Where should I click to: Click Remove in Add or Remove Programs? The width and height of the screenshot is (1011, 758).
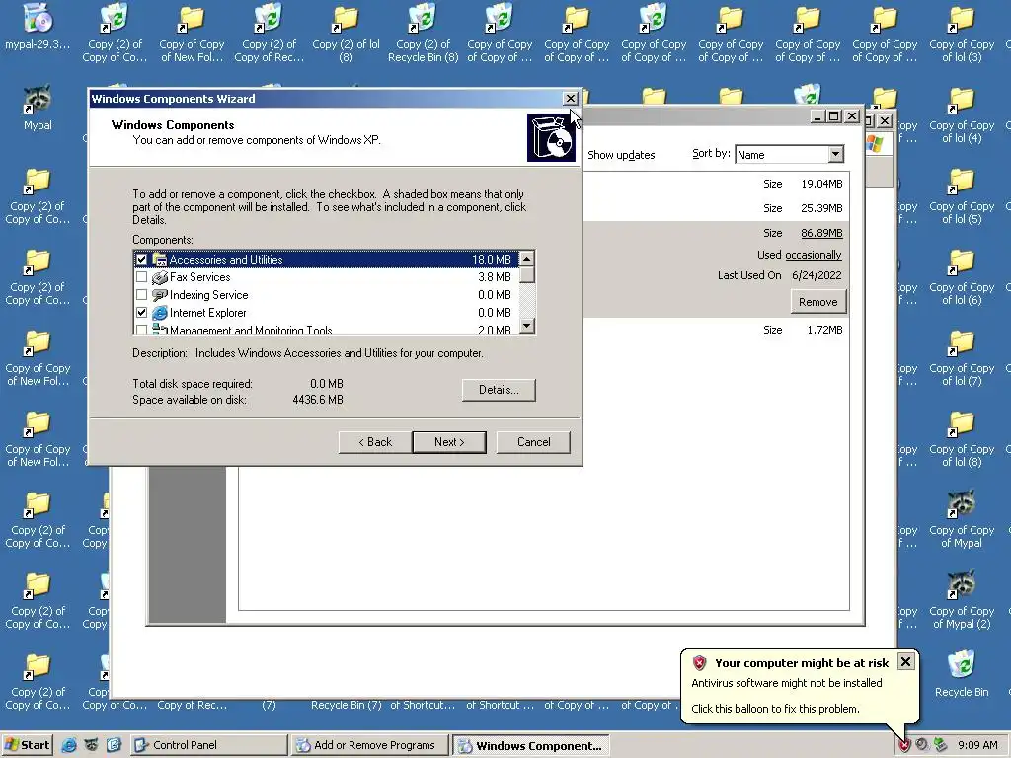click(x=818, y=302)
